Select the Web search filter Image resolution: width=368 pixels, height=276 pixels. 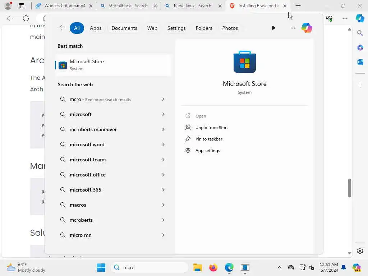(x=152, y=28)
